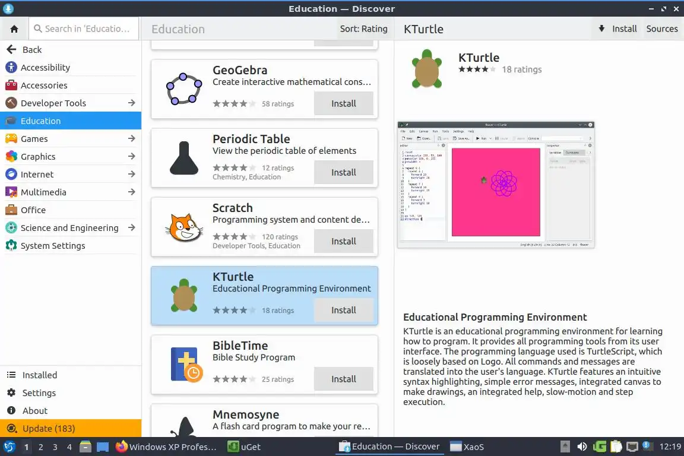684x456 pixels.
Task: Expand Graphics subcategories arrow
Action: tap(131, 156)
